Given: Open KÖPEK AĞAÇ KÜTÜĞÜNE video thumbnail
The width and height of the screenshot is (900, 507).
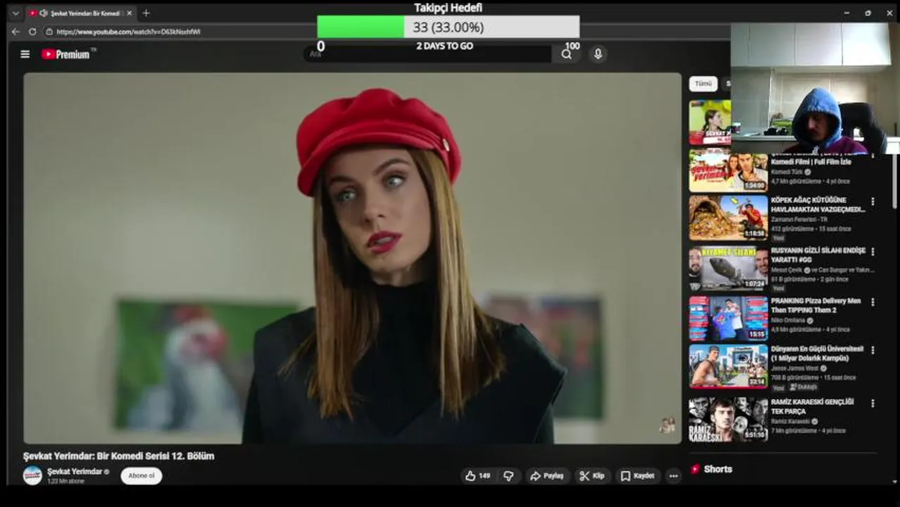Looking at the screenshot, I should pos(728,218).
